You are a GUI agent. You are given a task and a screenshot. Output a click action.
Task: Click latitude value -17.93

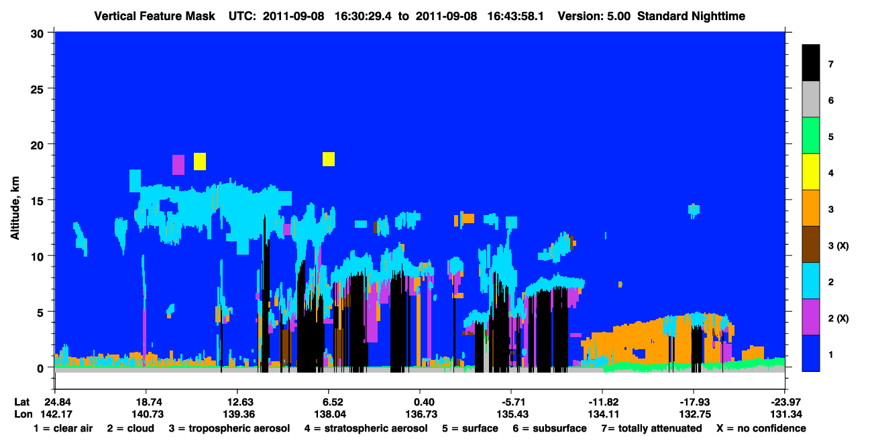pyautogui.click(x=694, y=402)
